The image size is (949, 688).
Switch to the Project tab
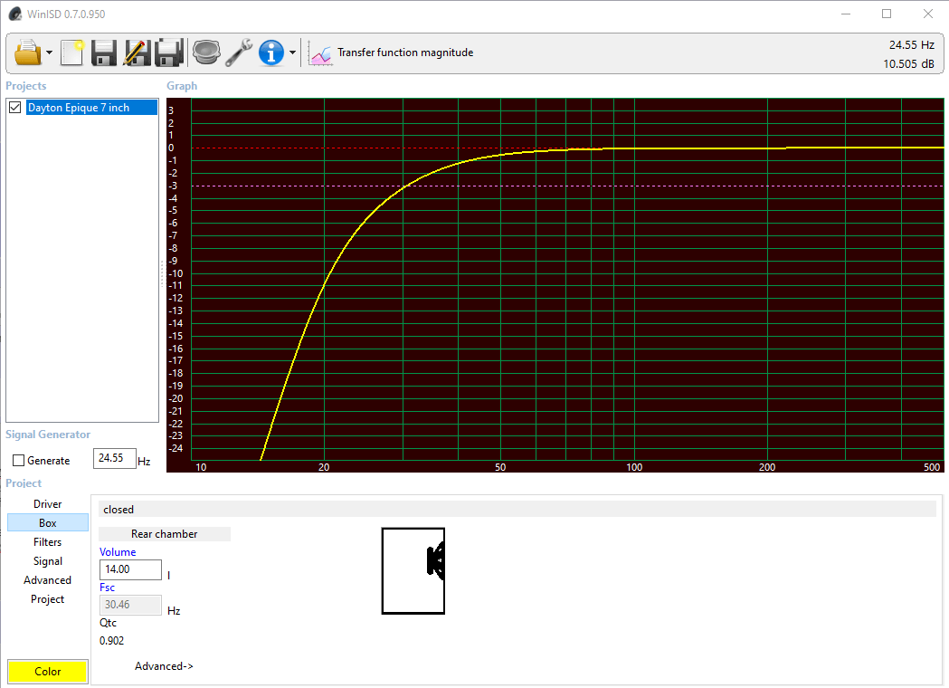[48, 599]
